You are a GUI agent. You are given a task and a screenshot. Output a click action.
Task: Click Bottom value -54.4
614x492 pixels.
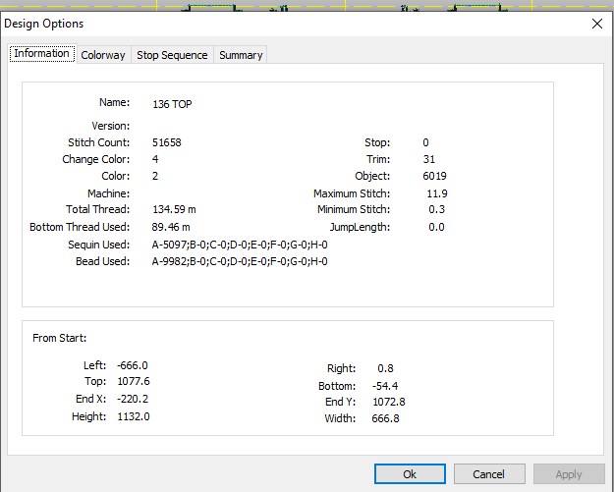tap(385, 386)
